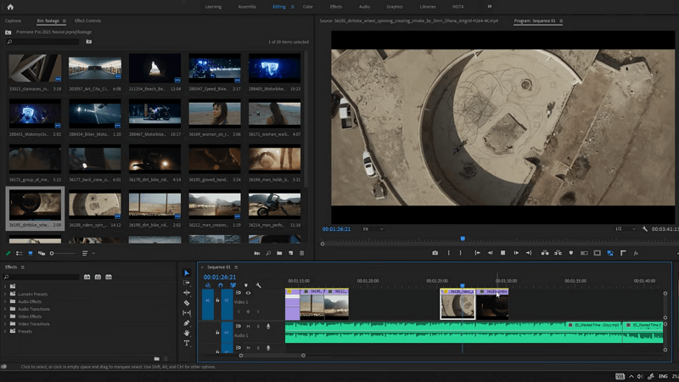679x382 pixels.
Task: Open Program monitor wrench settings
Action: pyautogui.click(x=645, y=228)
